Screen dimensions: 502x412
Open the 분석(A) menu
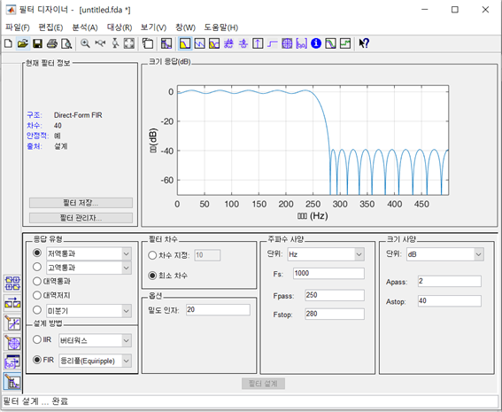(85, 27)
